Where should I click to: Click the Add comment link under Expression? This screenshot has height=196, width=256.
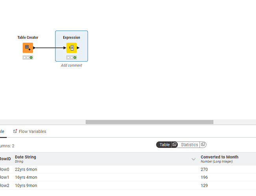(x=72, y=65)
